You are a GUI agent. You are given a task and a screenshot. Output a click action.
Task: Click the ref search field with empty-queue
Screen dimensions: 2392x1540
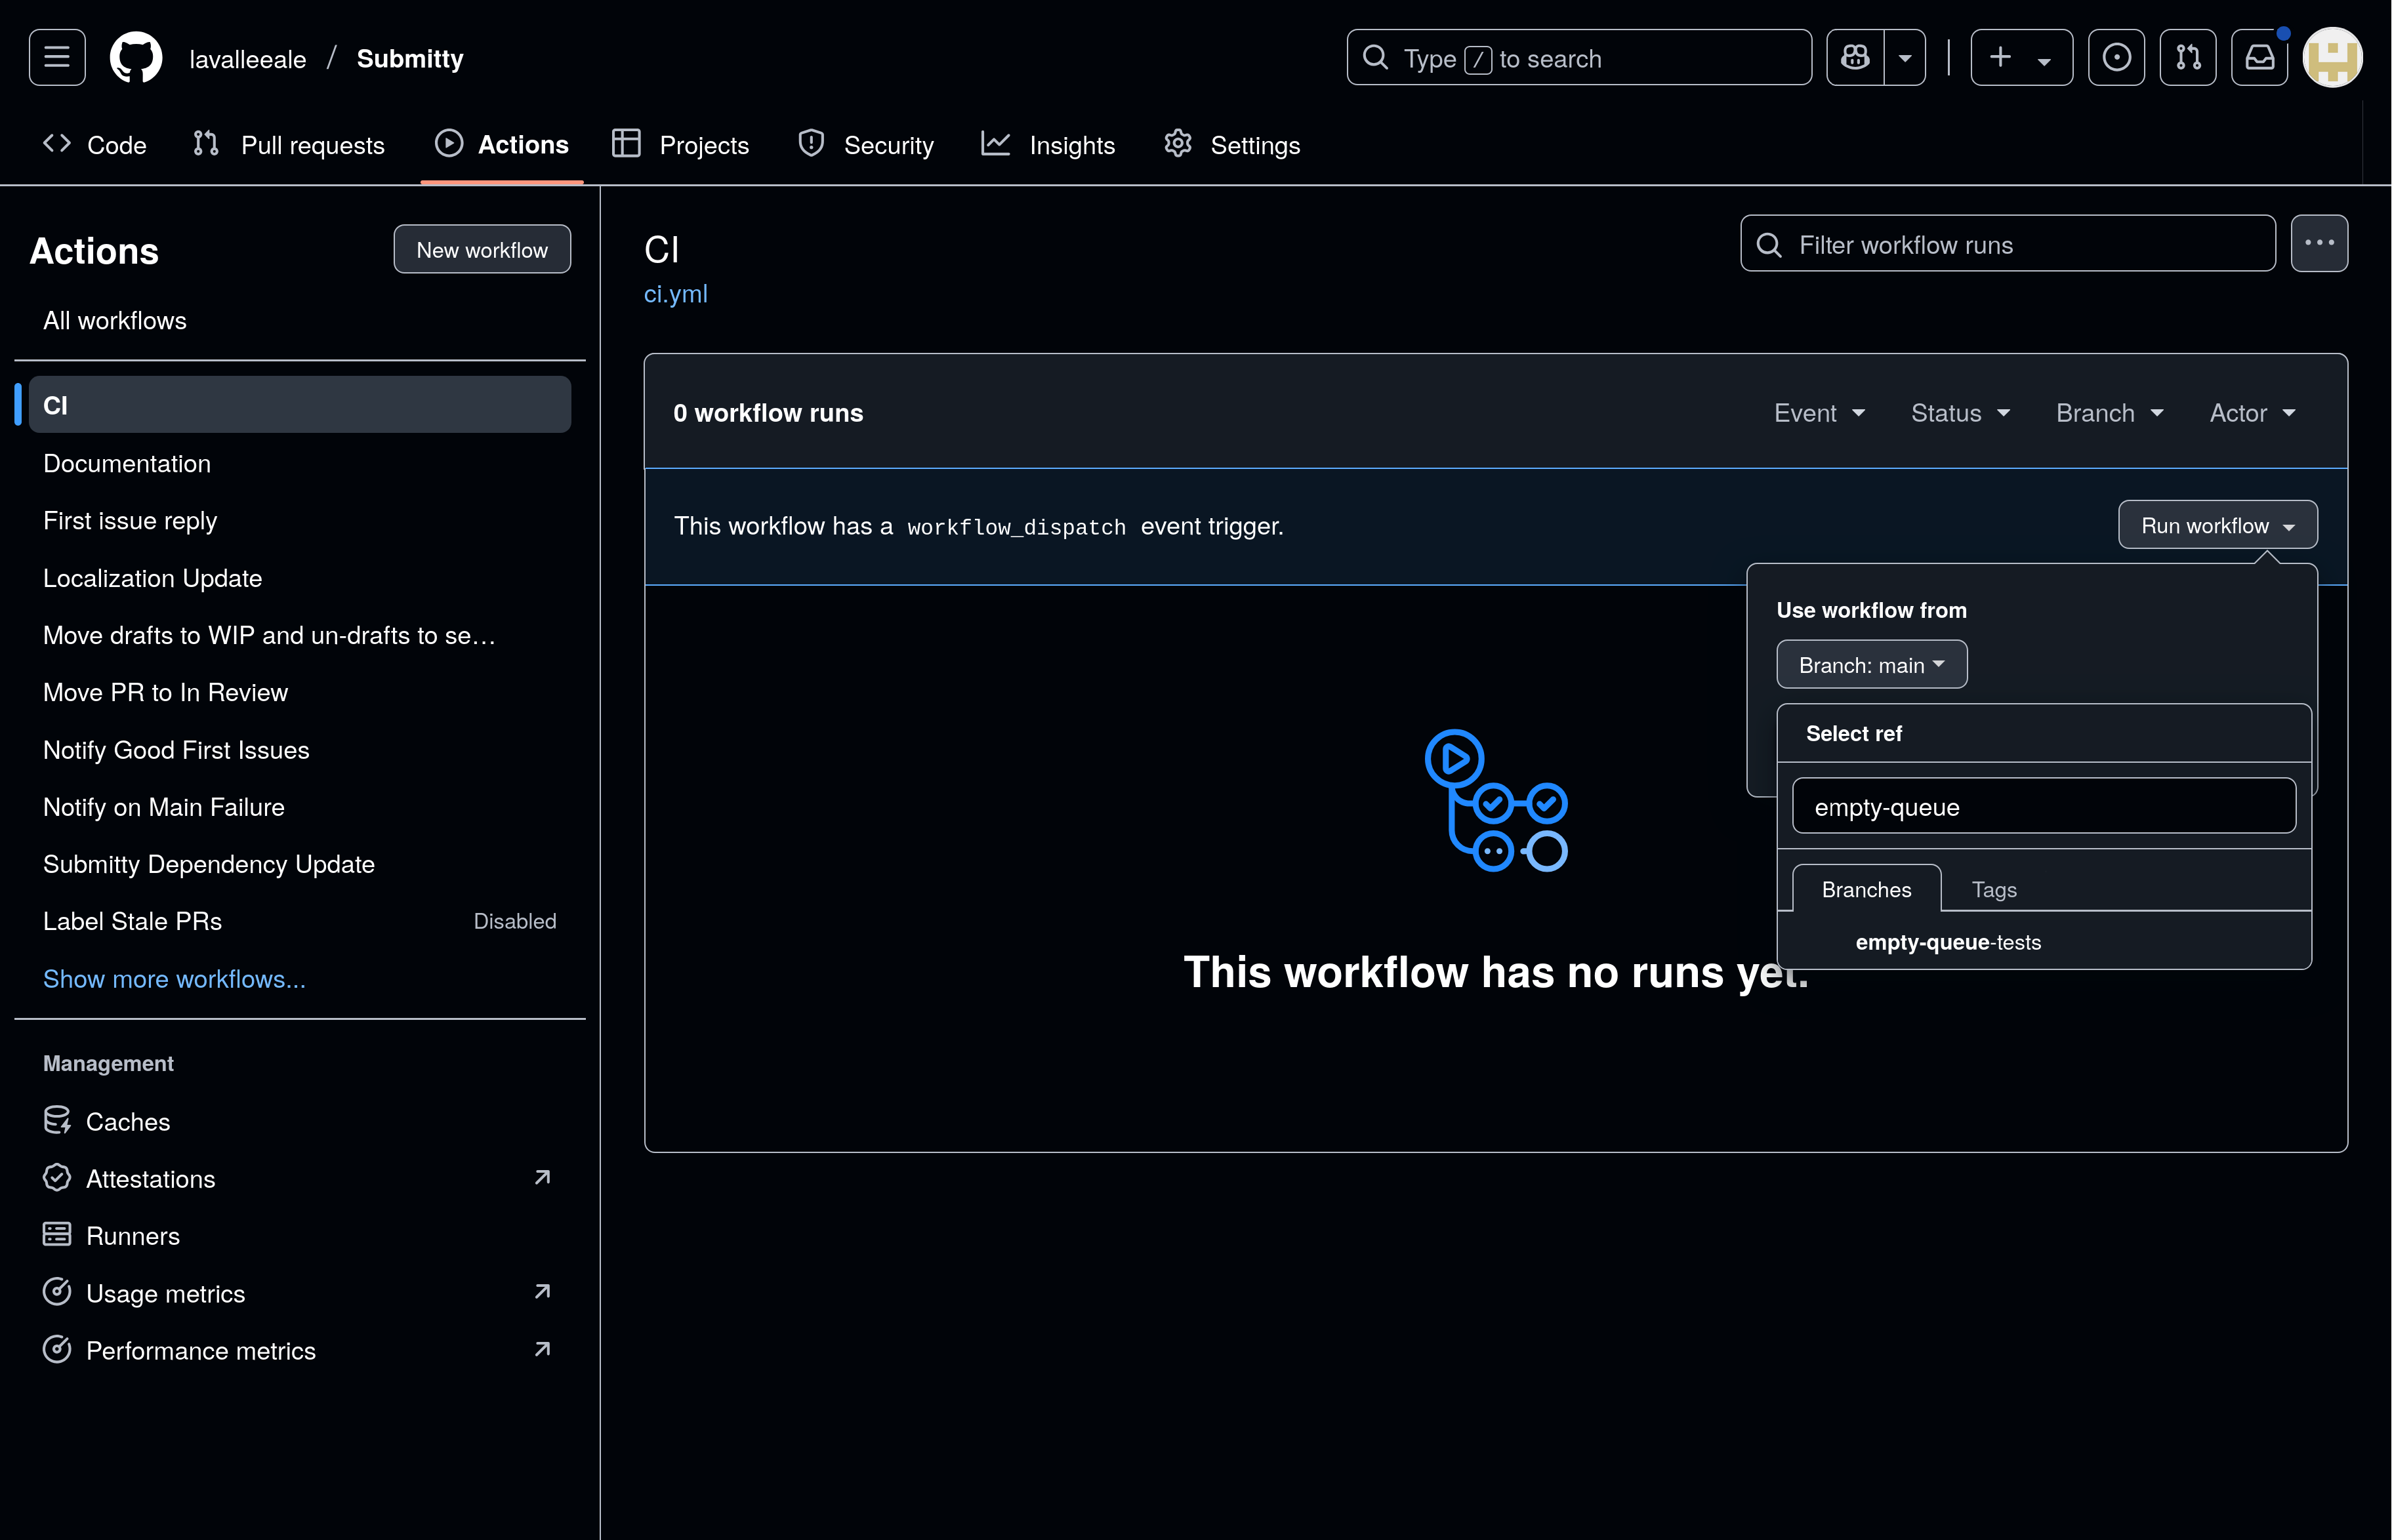pos(2044,806)
